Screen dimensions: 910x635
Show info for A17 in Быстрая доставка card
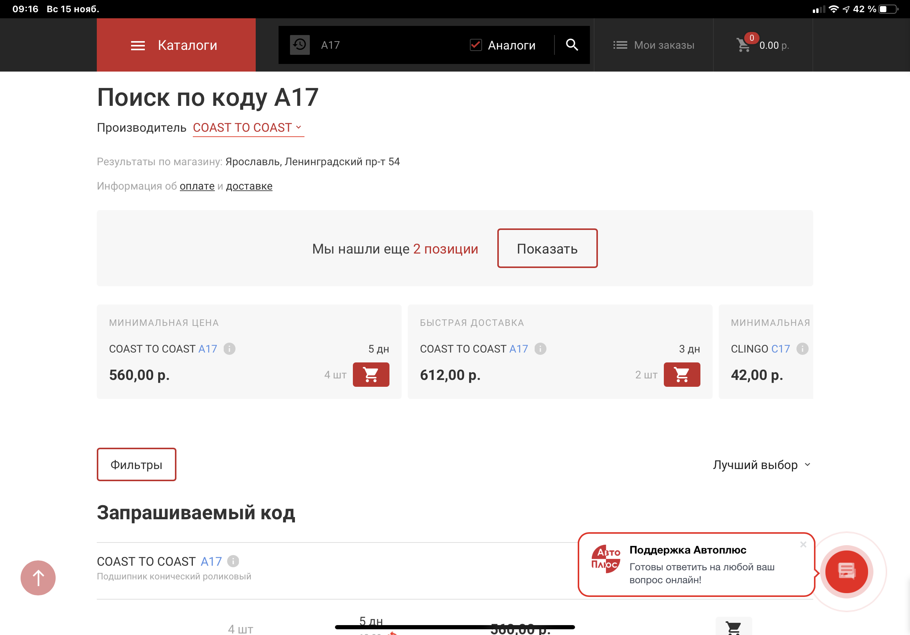point(540,349)
